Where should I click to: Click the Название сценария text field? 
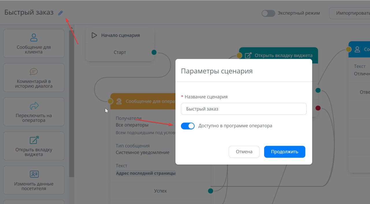click(x=243, y=109)
